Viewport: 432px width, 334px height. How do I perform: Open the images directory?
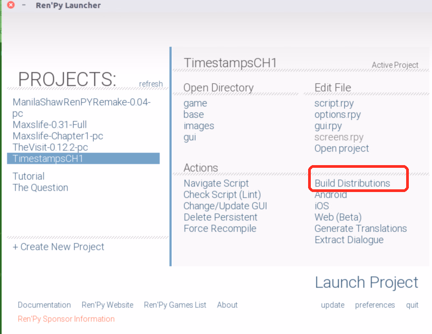coord(199,126)
